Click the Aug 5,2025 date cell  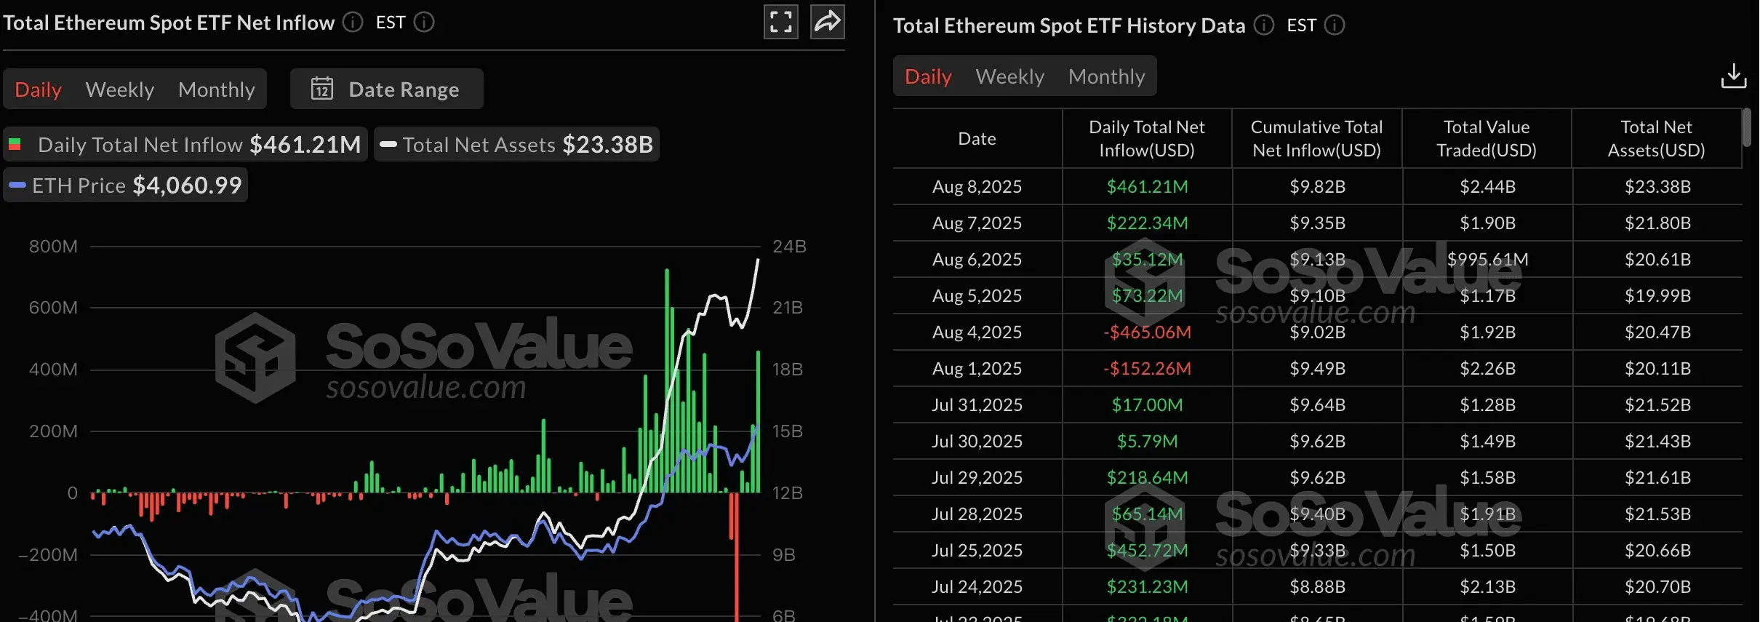977,295
